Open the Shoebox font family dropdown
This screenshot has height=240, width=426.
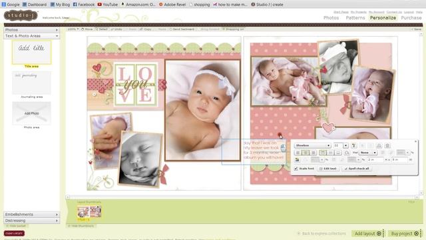click(312, 145)
